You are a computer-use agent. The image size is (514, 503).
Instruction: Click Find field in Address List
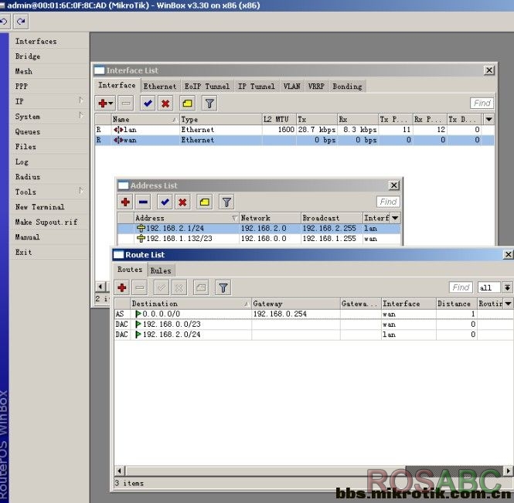[388, 202]
